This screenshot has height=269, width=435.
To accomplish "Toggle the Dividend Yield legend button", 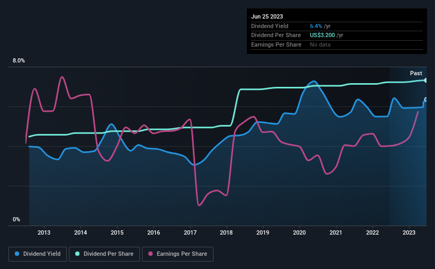I will (x=38, y=254).
